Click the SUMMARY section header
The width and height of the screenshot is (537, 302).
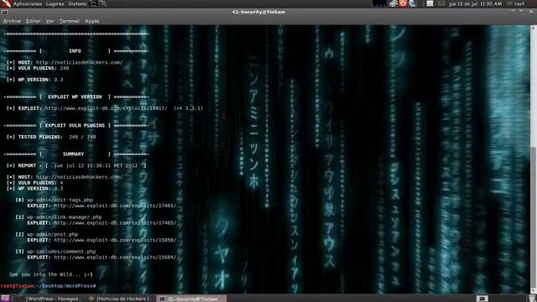pos(73,154)
